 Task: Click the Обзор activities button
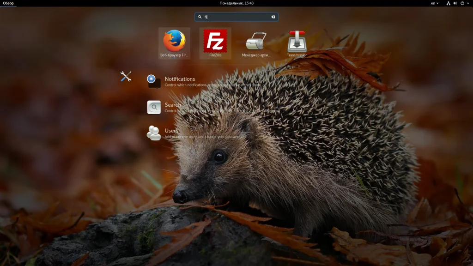click(8, 3)
